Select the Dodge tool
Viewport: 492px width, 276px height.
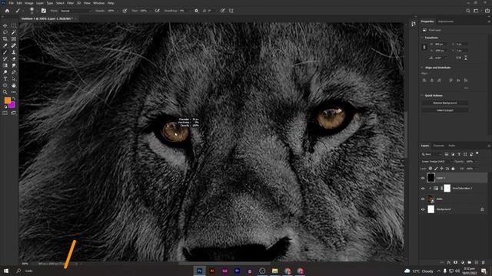pyautogui.click(x=5, y=72)
